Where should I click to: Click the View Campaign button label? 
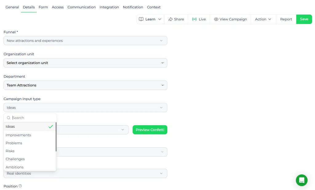pyautogui.click(x=233, y=19)
